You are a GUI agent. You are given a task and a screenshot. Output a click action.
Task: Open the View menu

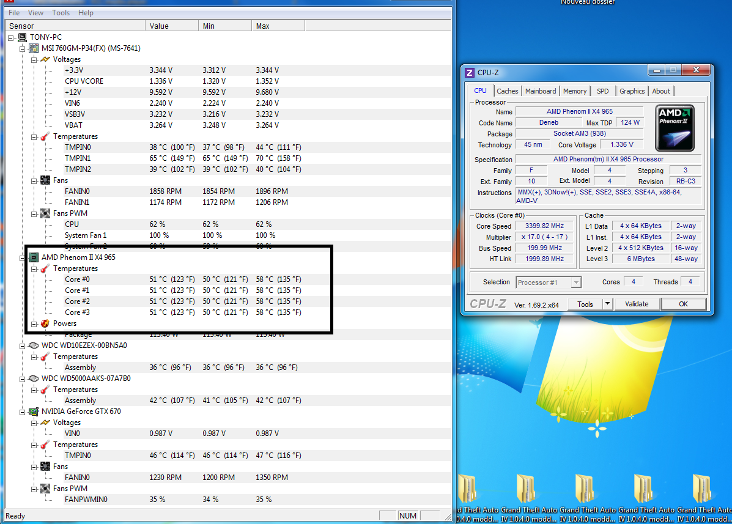click(x=35, y=13)
